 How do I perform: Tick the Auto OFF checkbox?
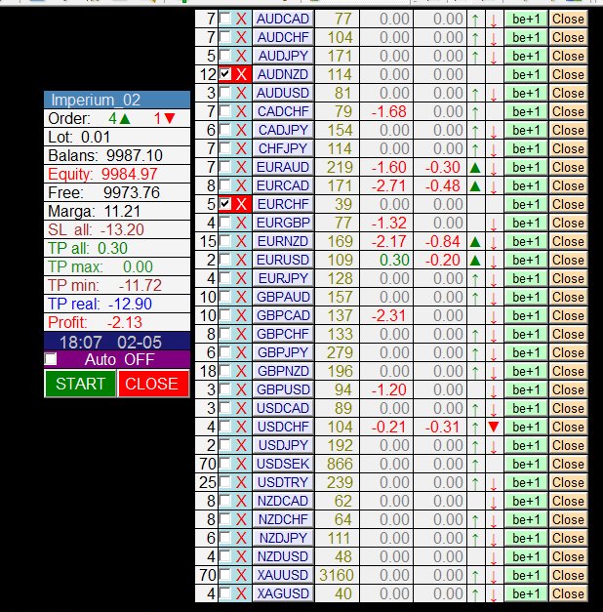coord(51,358)
